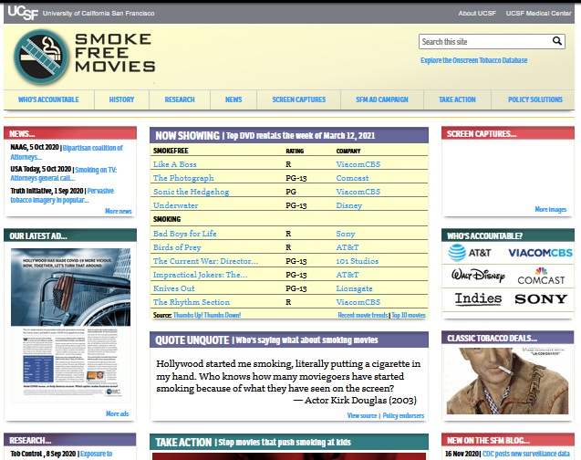Select the ViacomCBS logo
Viewport: 581px width, 460px height.
(x=539, y=252)
